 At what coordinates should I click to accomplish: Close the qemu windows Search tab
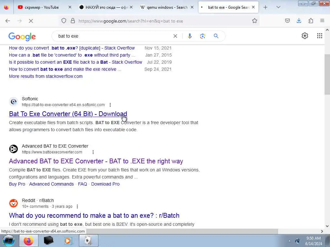192,7
